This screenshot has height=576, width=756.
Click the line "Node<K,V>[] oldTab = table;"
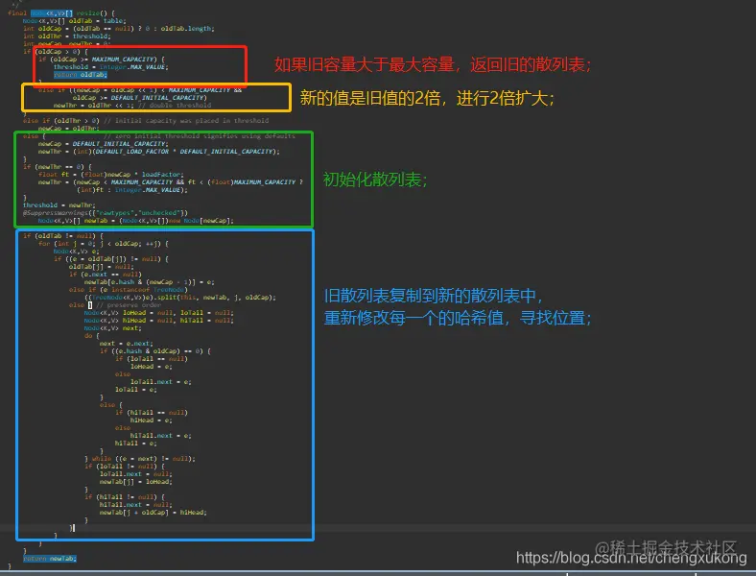[74, 21]
